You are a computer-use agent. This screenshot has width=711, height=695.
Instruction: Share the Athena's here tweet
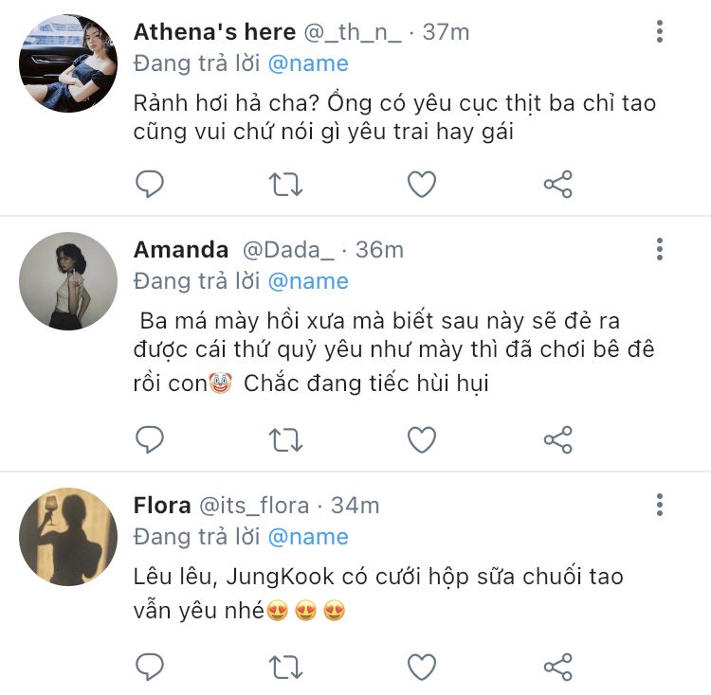coord(558,184)
